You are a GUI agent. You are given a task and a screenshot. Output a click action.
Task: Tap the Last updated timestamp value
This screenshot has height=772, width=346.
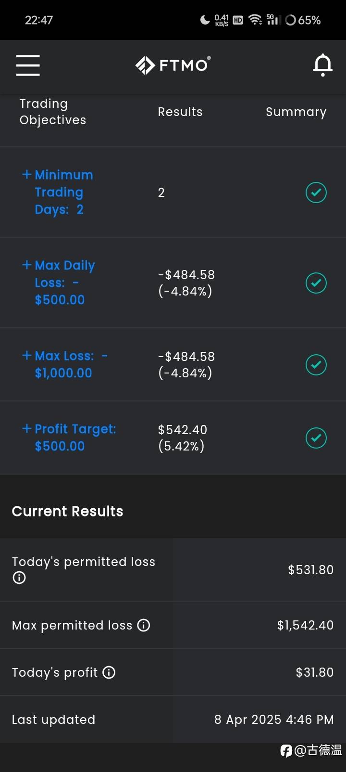click(x=274, y=720)
